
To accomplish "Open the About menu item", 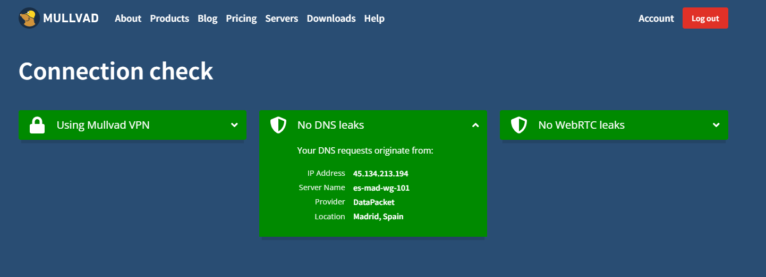I will click(x=128, y=19).
